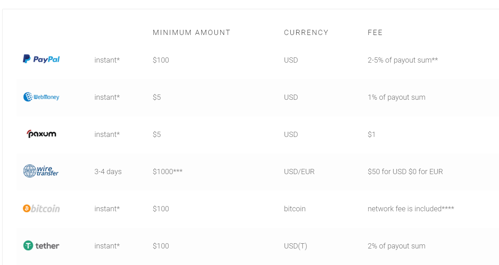Click the USD(T) currency cell
Image resolution: width=499 pixels, height=265 pixels.
pos(295,246)
